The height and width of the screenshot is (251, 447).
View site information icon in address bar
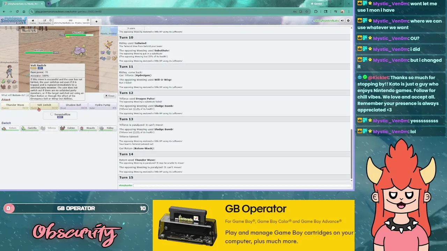(32, 12)
